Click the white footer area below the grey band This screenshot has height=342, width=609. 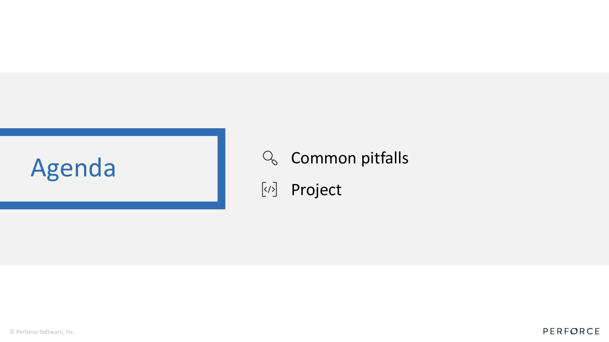coord(304,294)
